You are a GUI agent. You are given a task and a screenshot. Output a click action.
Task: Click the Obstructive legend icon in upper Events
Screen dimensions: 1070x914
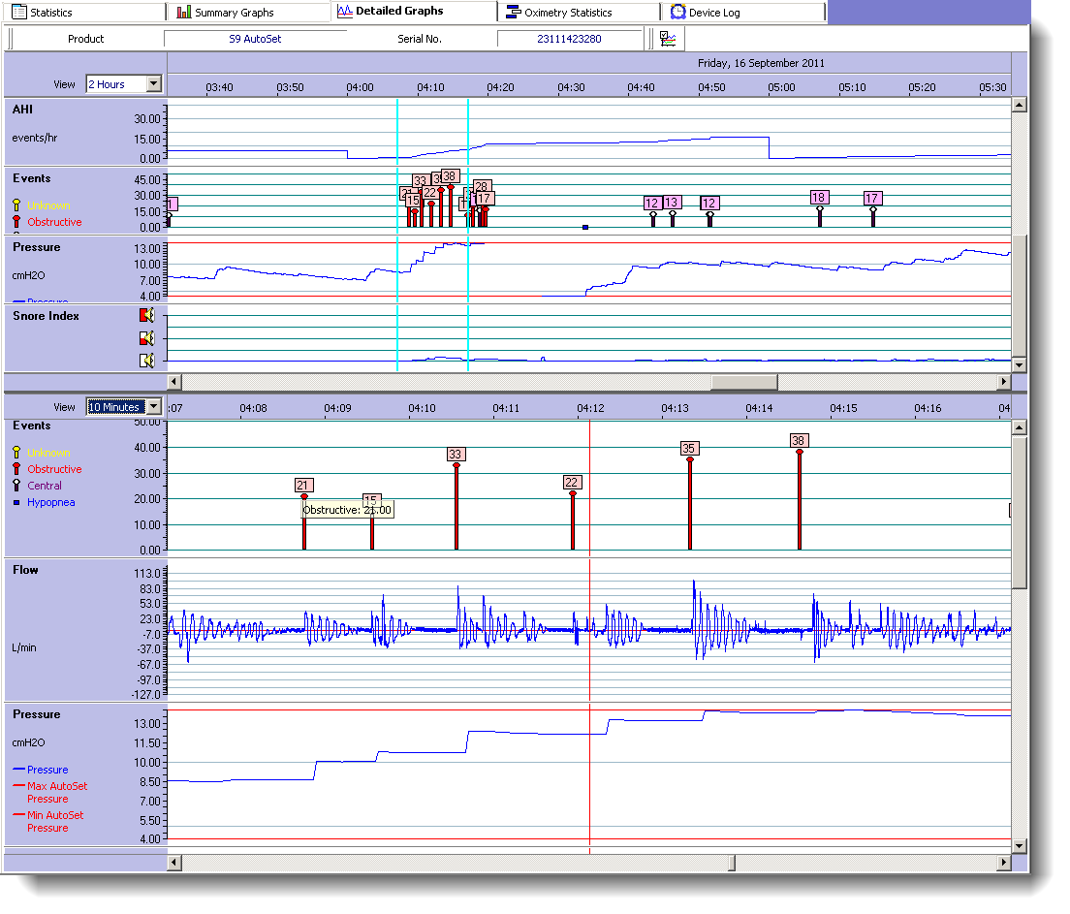16,221
